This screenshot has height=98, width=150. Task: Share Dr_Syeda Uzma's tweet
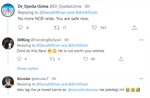(x=134, y=28)
